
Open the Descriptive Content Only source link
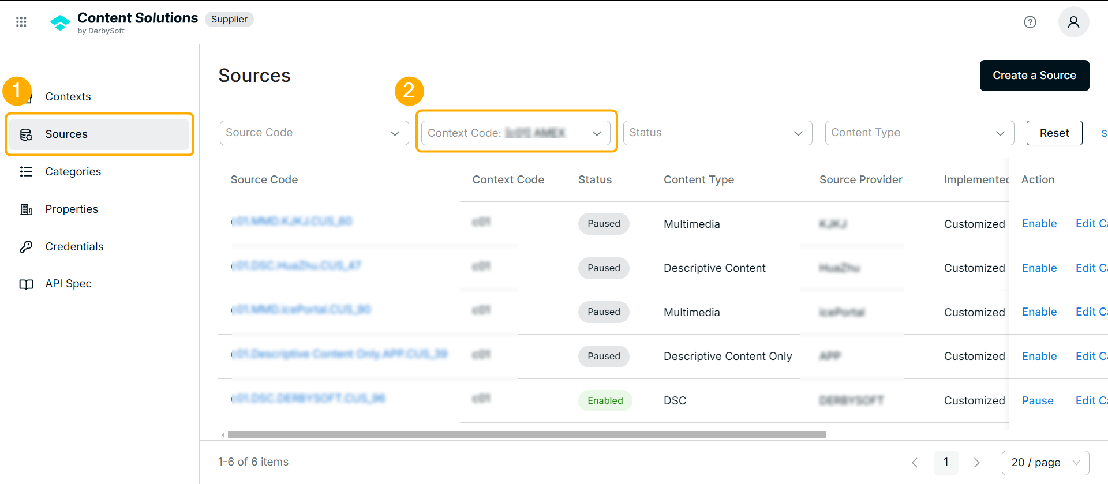point(339,354)
